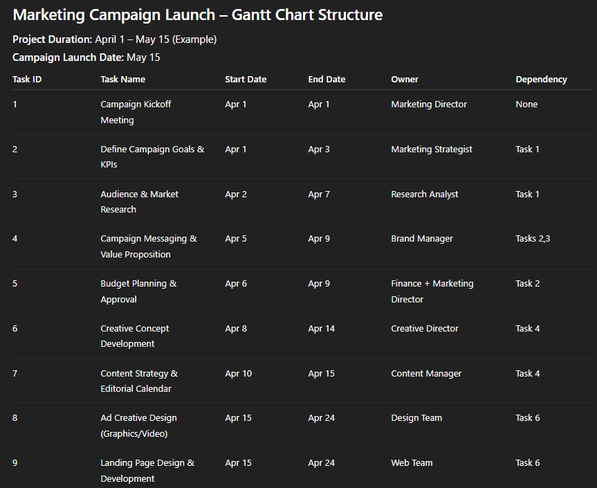The width and height of the screenshot is (597, 488).
Task: Click 'Task 6' dependency in Web Team row
Action: 527,463
